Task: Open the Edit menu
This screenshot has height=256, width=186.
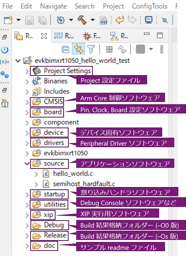Action: [x=26, y=6]
